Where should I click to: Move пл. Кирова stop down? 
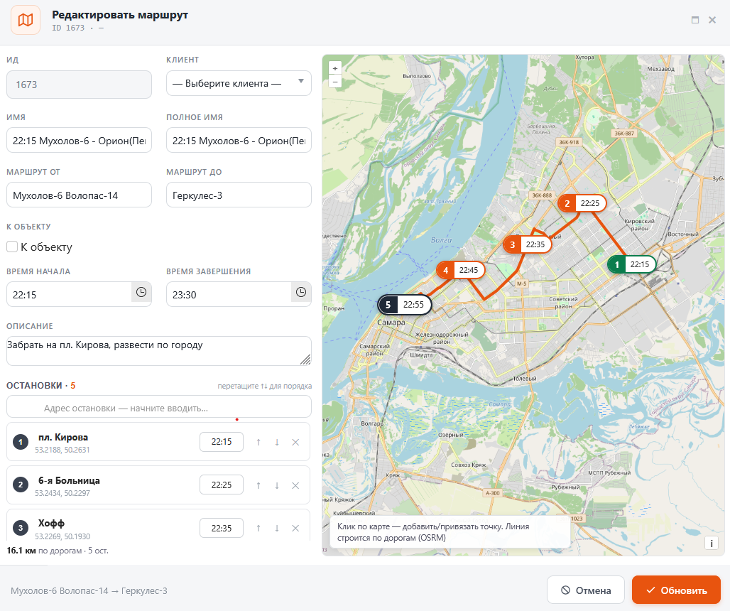coord(276,443)
